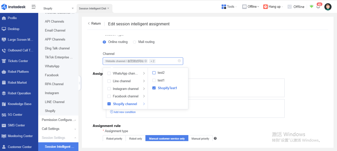Open Robot Platform in the sidebar

(x=18, y=72)
